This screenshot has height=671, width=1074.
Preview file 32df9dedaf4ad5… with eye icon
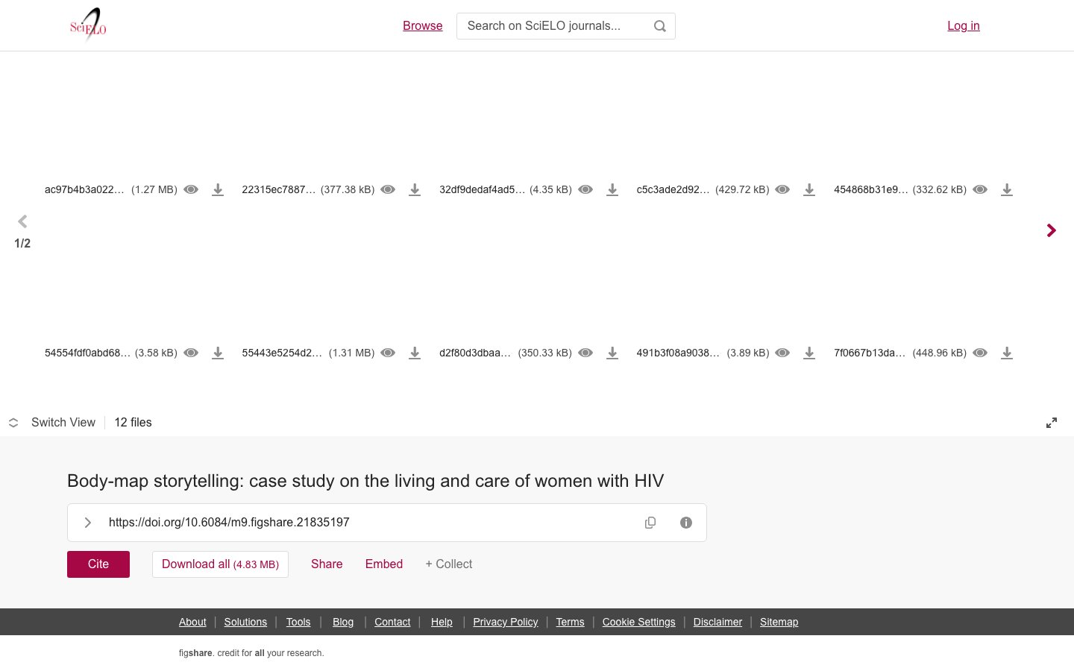pyautogui.click(x=585, y=189)
